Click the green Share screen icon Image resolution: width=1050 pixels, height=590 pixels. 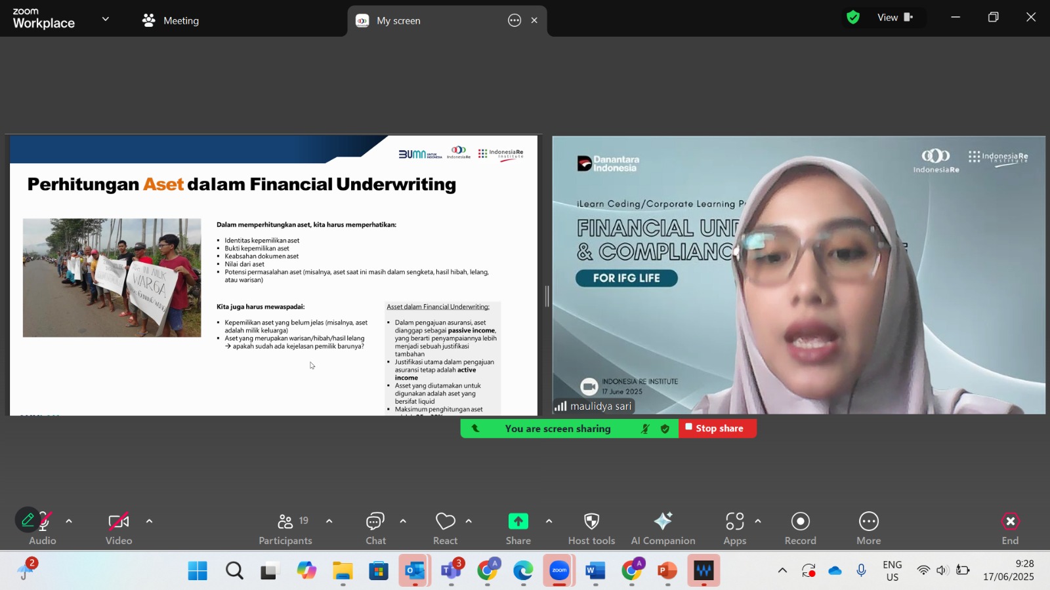(x=518, y=522)
